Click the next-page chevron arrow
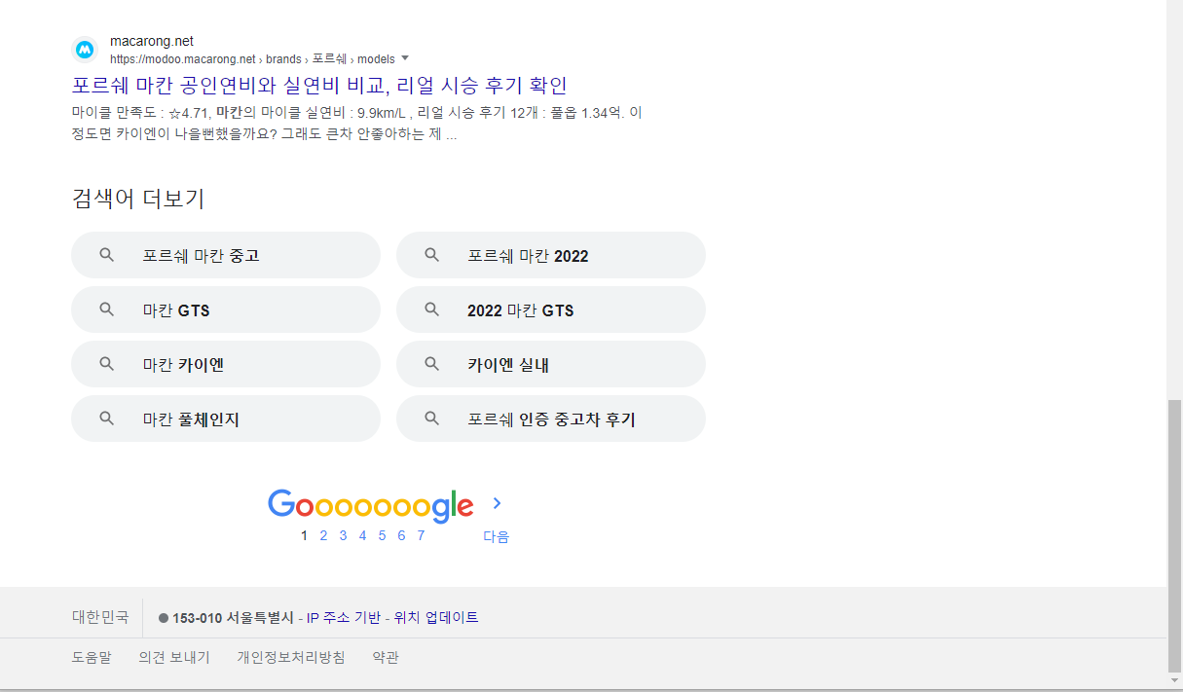 click(x=497, y=503)
